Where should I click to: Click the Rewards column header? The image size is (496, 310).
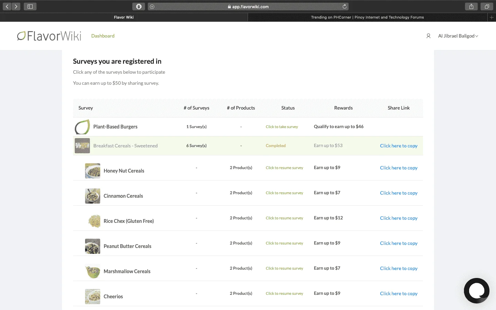pos(343,108)
